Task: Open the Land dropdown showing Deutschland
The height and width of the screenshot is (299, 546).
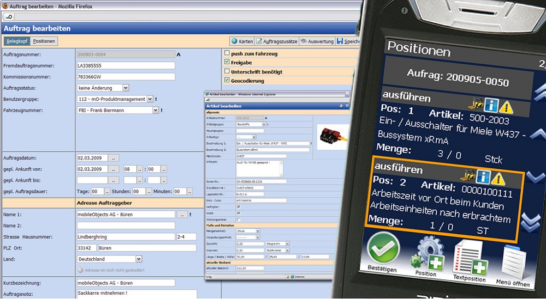Action: [139, 259]
